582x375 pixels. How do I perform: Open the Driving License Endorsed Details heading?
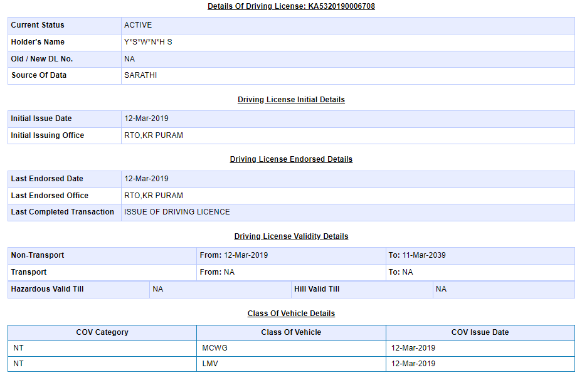tap(291, 159)
